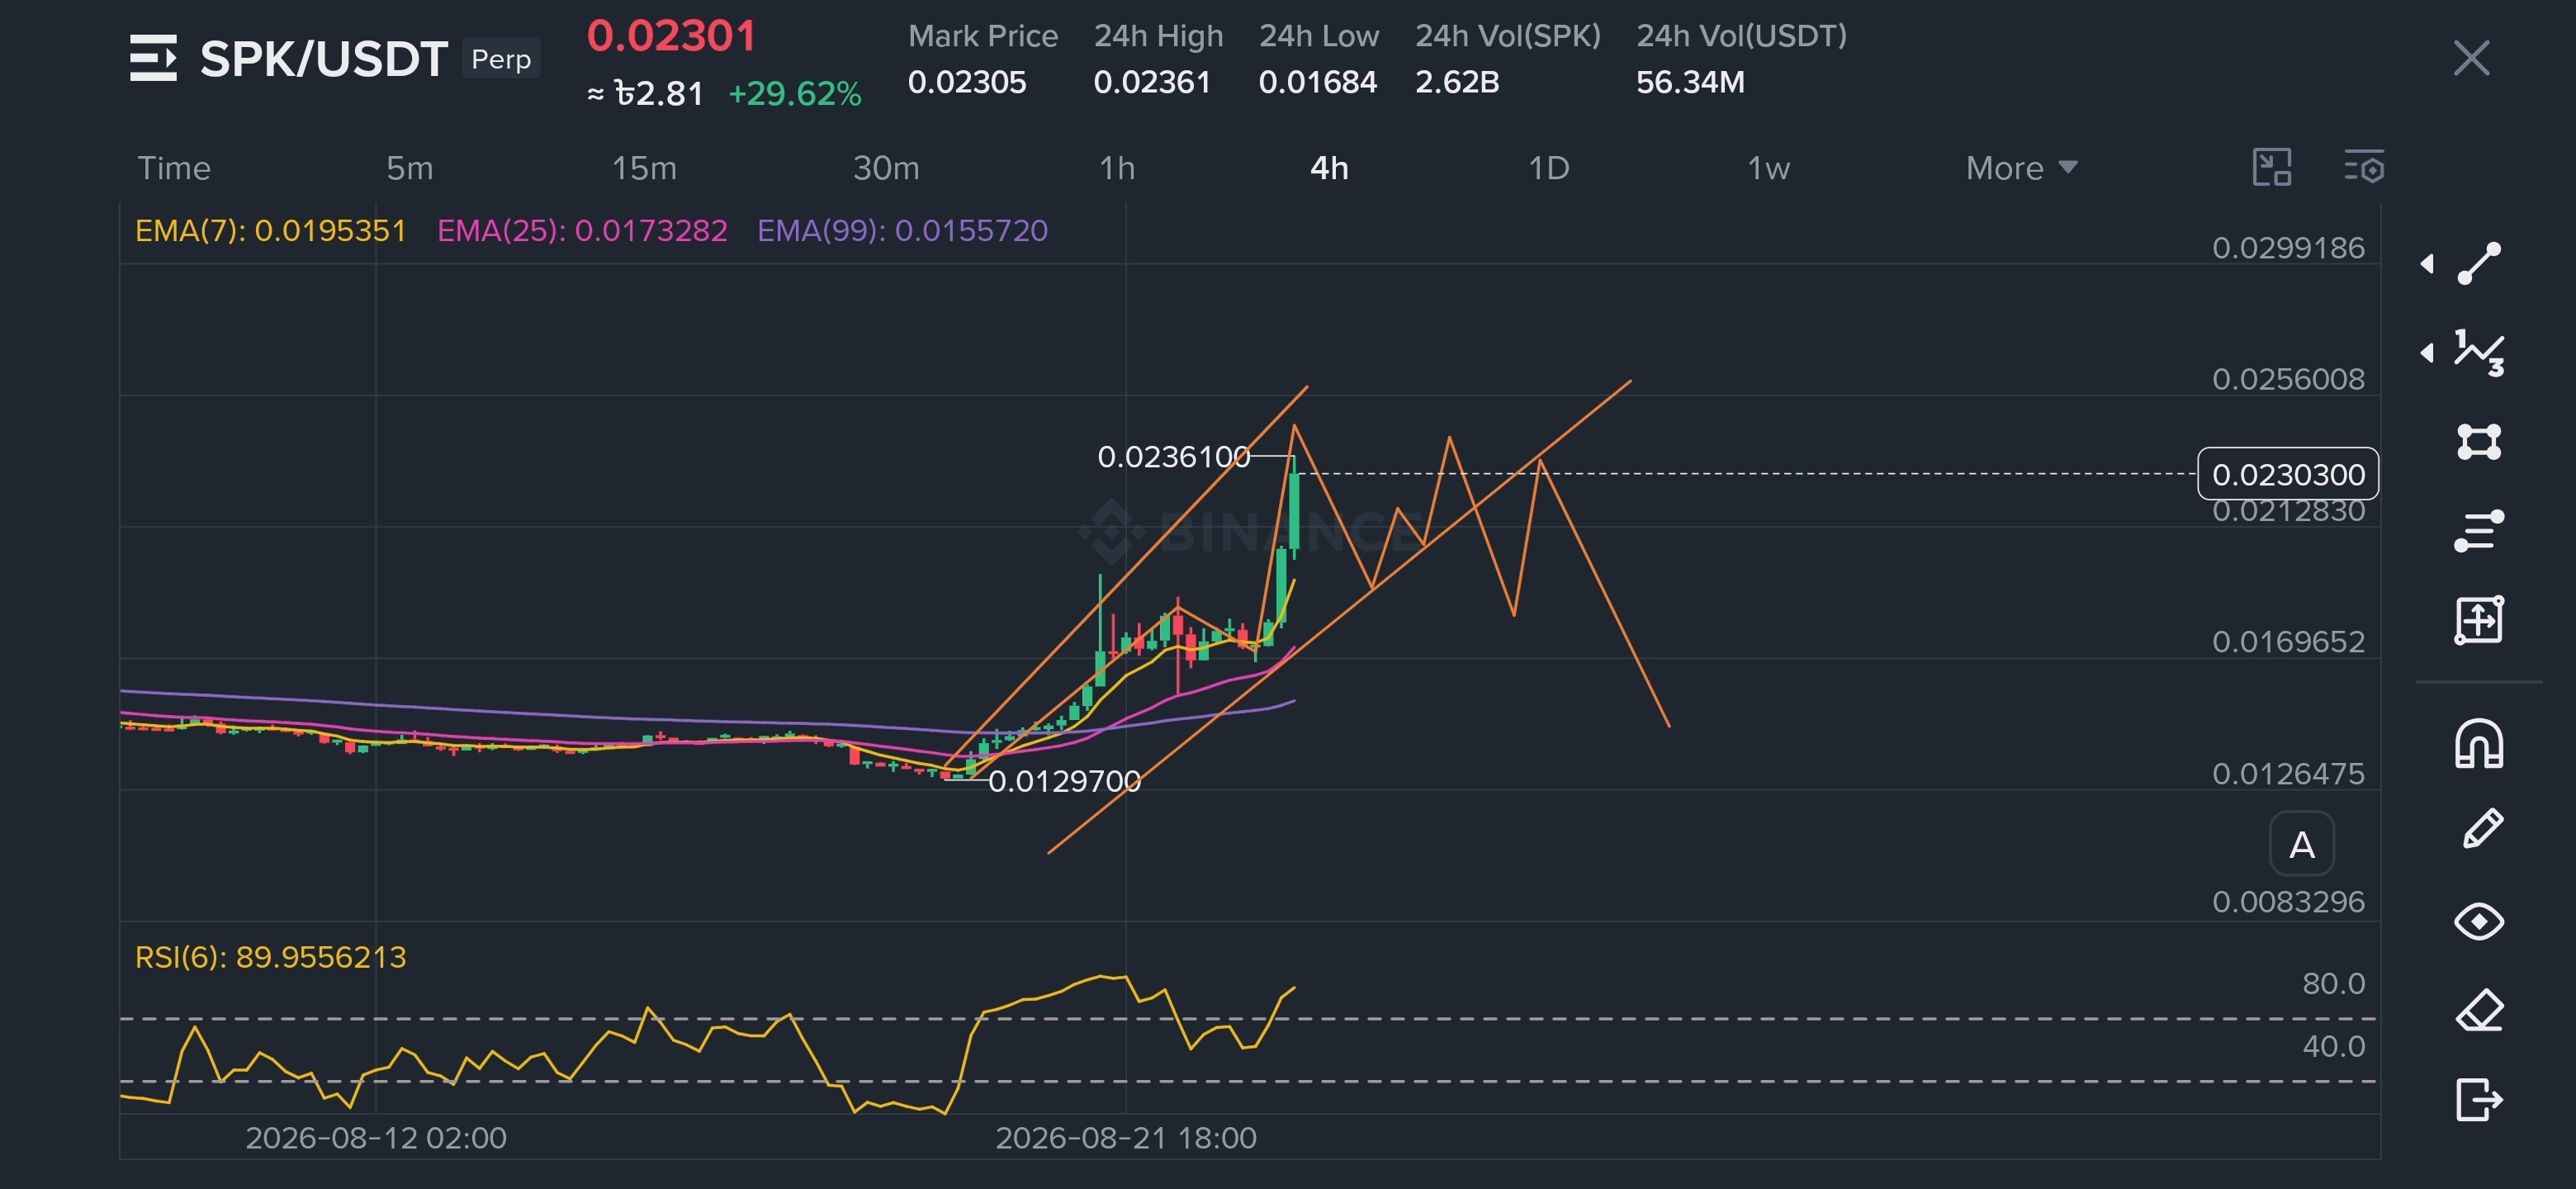
Task: Select the 4h interval tab
Action: [x=1329, y=168]
